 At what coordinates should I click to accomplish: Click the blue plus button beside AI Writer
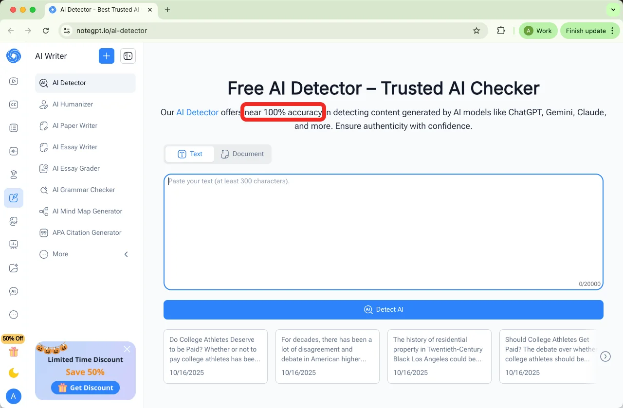click(107, 56)
